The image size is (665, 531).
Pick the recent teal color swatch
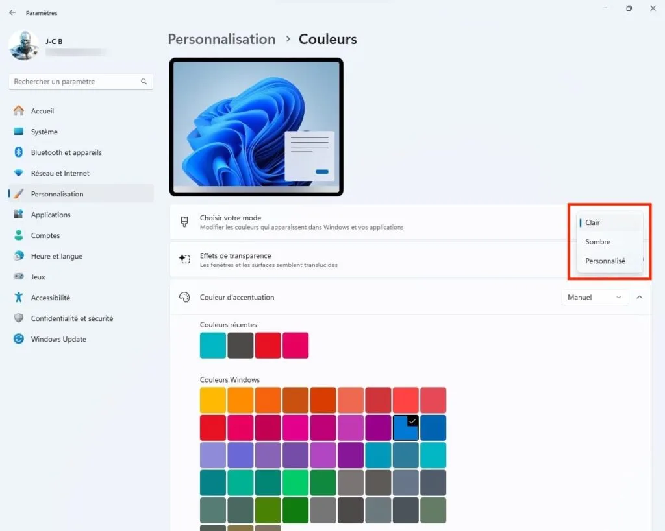click(x=213, y=345)
